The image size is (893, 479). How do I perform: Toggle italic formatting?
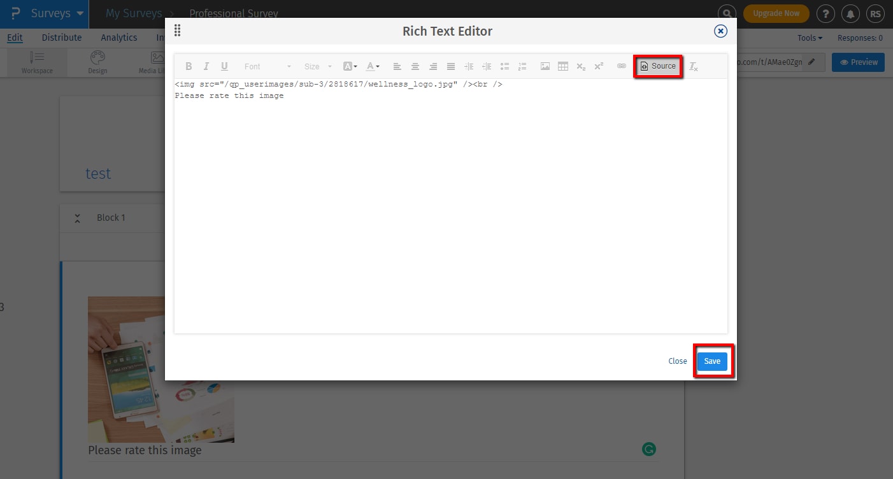[206, 66]
